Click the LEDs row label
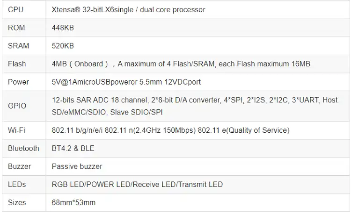Image resolution: width=351 pixels, height=215 pixels. pyautogui.click(x=17, y=185)
